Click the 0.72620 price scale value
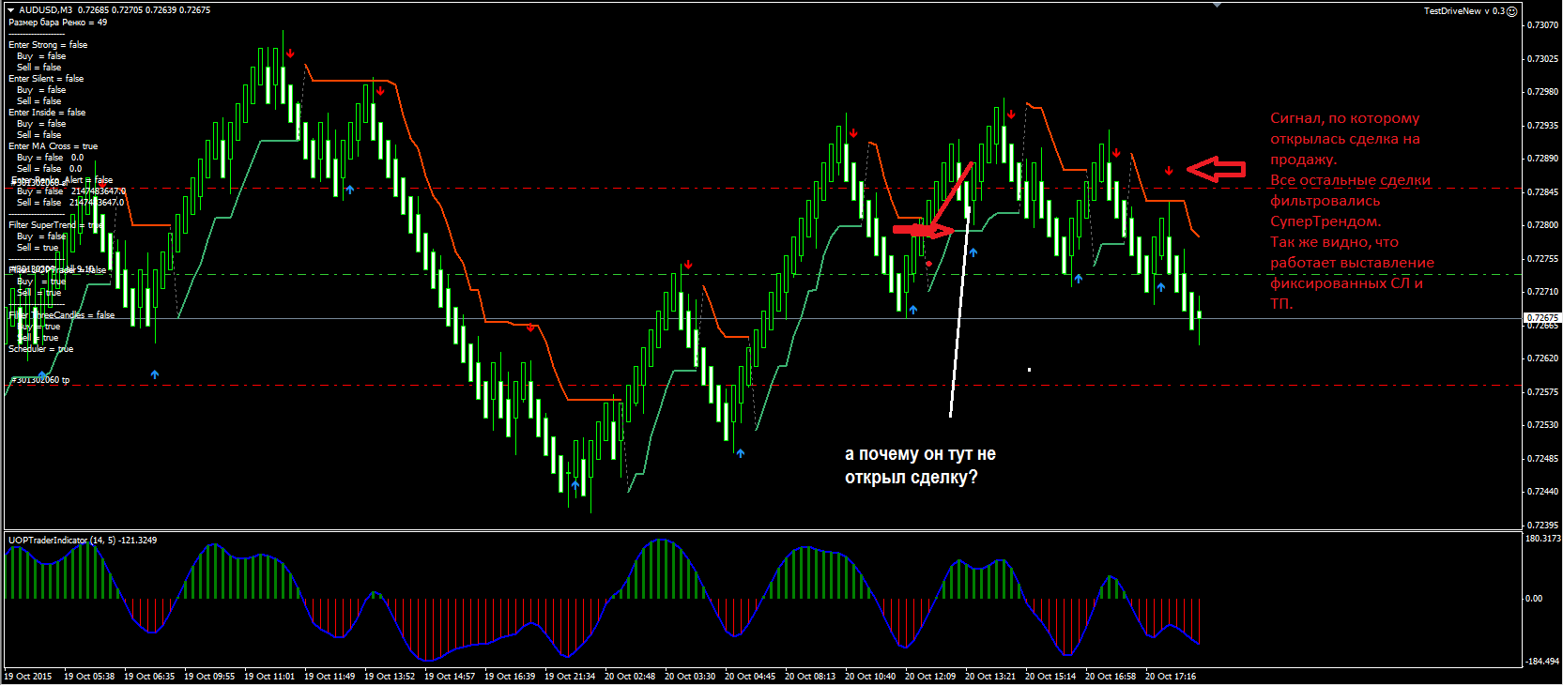The image size is (1563, 686). pos(1543,358)
